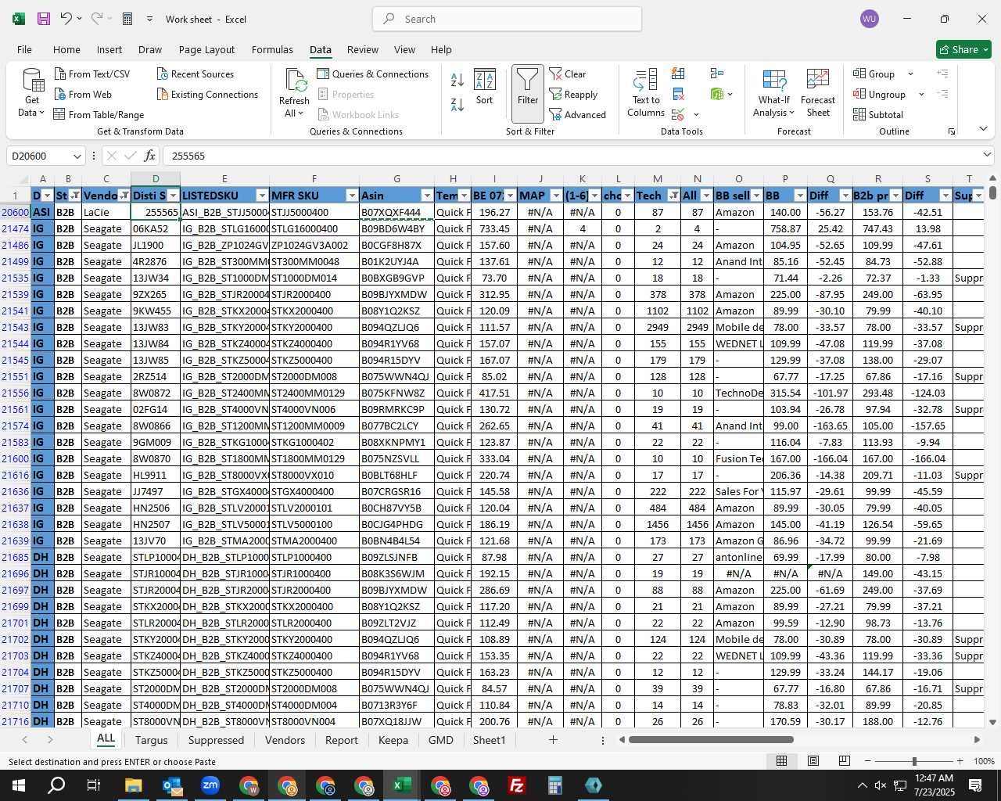Viewport: 1001px width, 801px height.
Task: Open Get Data menu
Action: click(x=32, y=93)
